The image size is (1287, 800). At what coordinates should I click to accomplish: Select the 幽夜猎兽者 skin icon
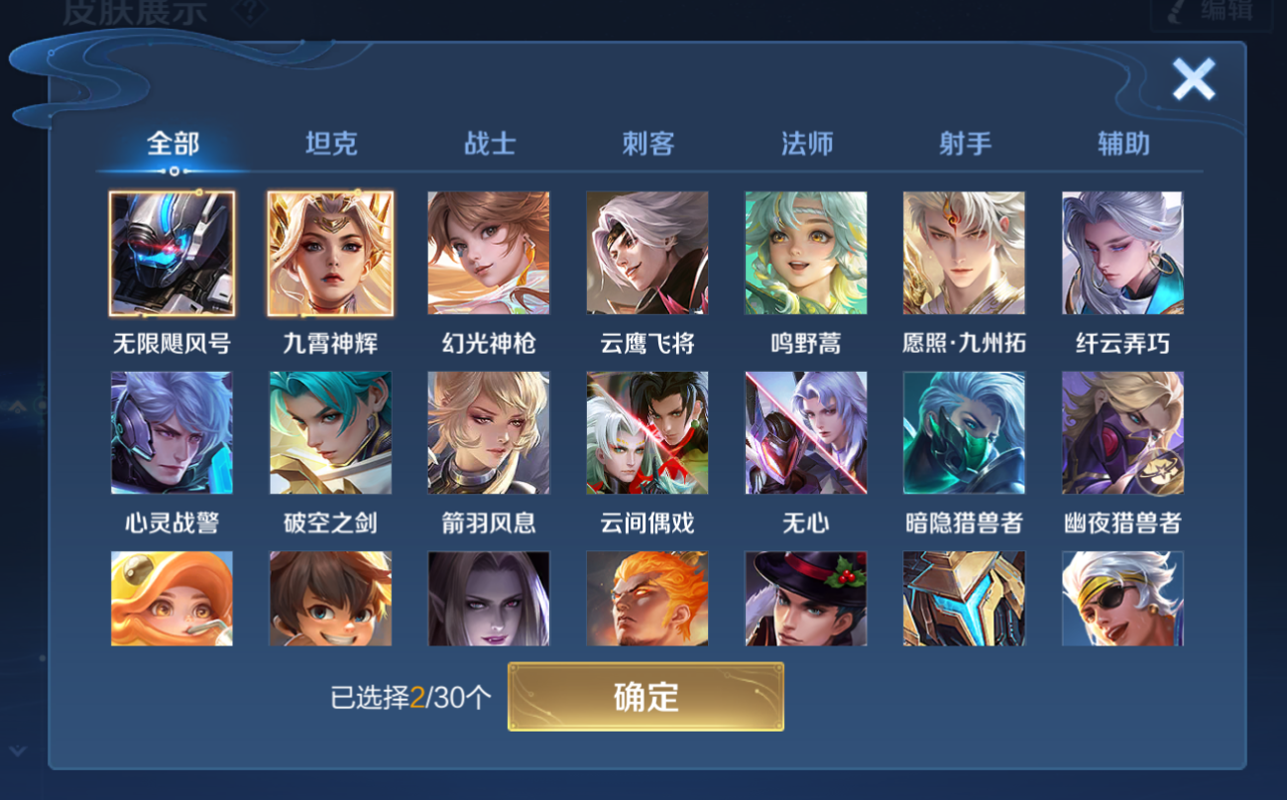click(x=1122, y=433)
